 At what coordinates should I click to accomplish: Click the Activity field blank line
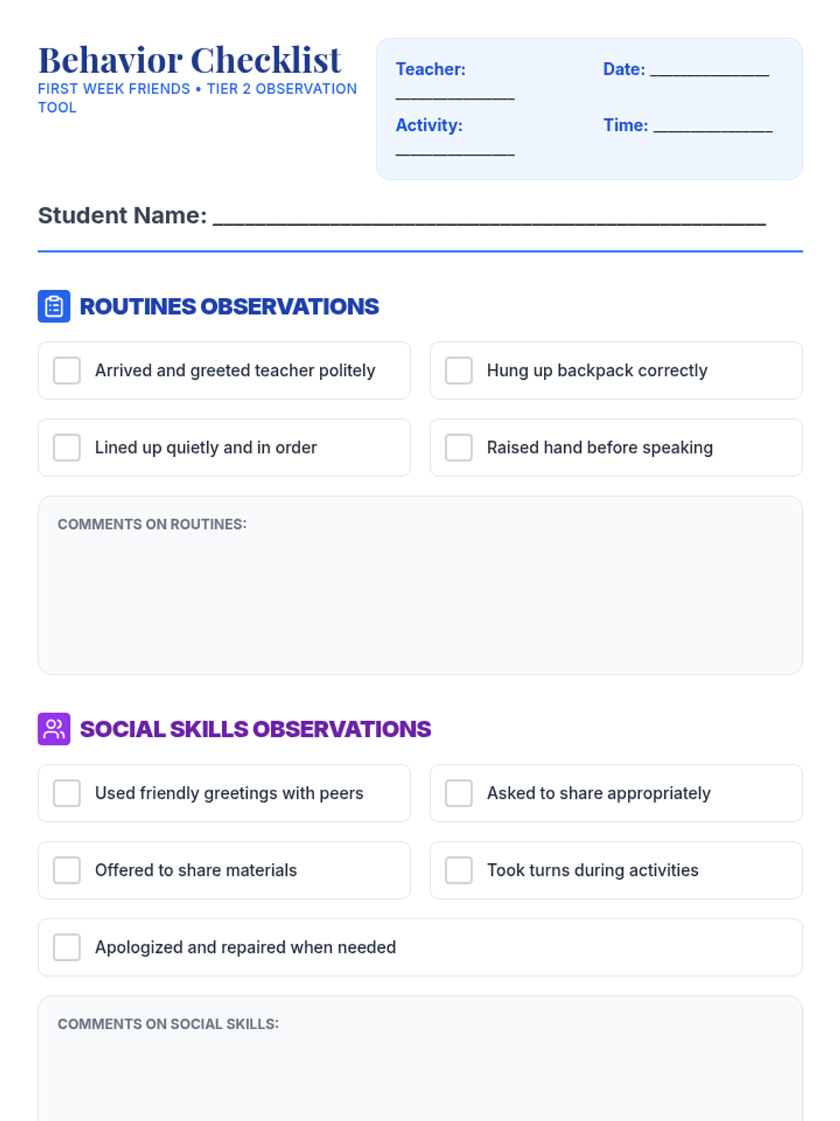(455, 150)
